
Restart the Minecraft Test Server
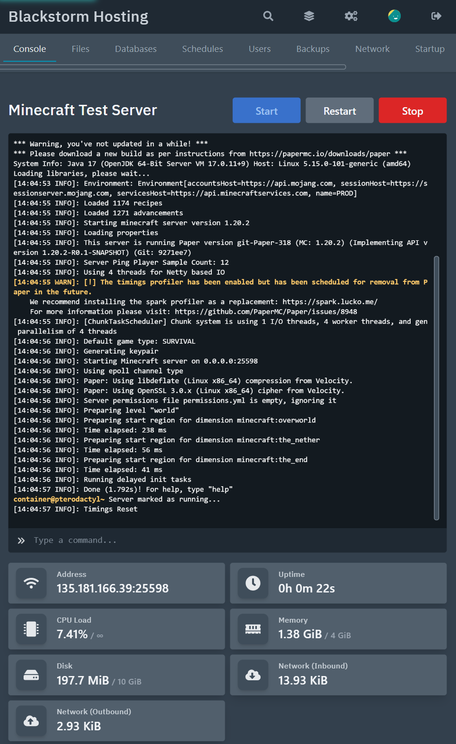(340, 110)
